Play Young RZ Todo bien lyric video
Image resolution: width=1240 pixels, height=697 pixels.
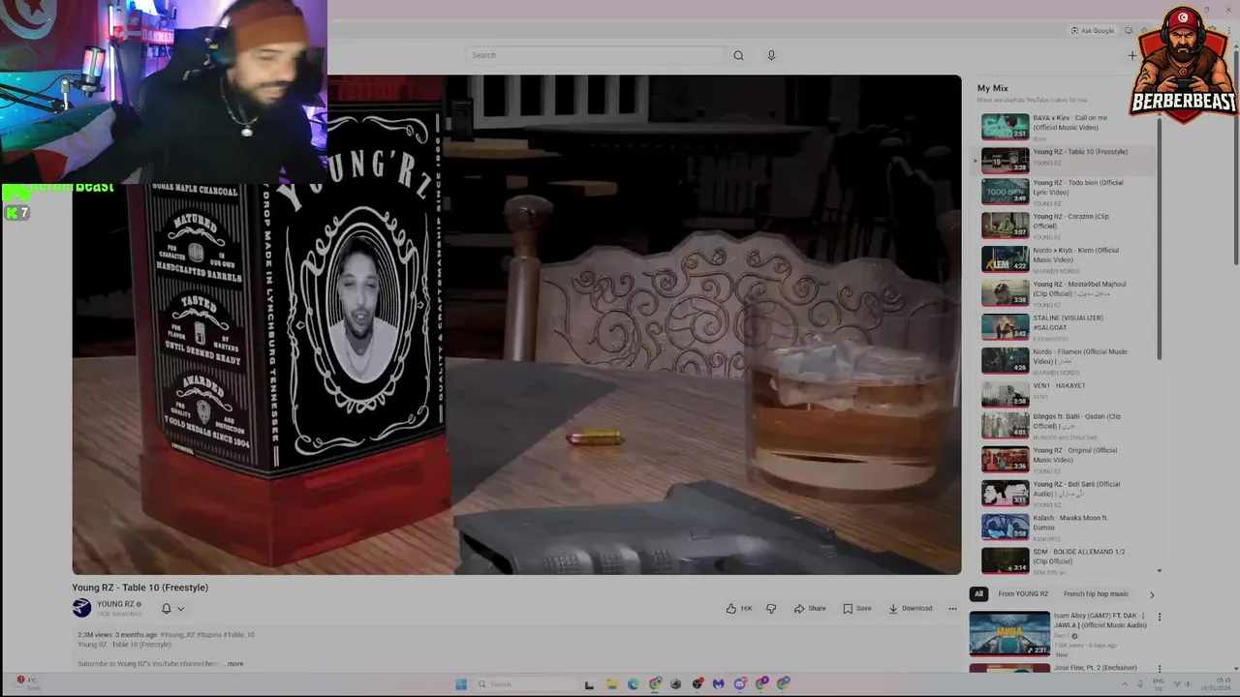coord(1067,192)
